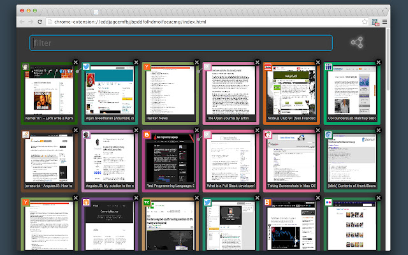Open the CoFoundersLab Matchup thumbnail

pyautogui.click(x=353, y=90)
